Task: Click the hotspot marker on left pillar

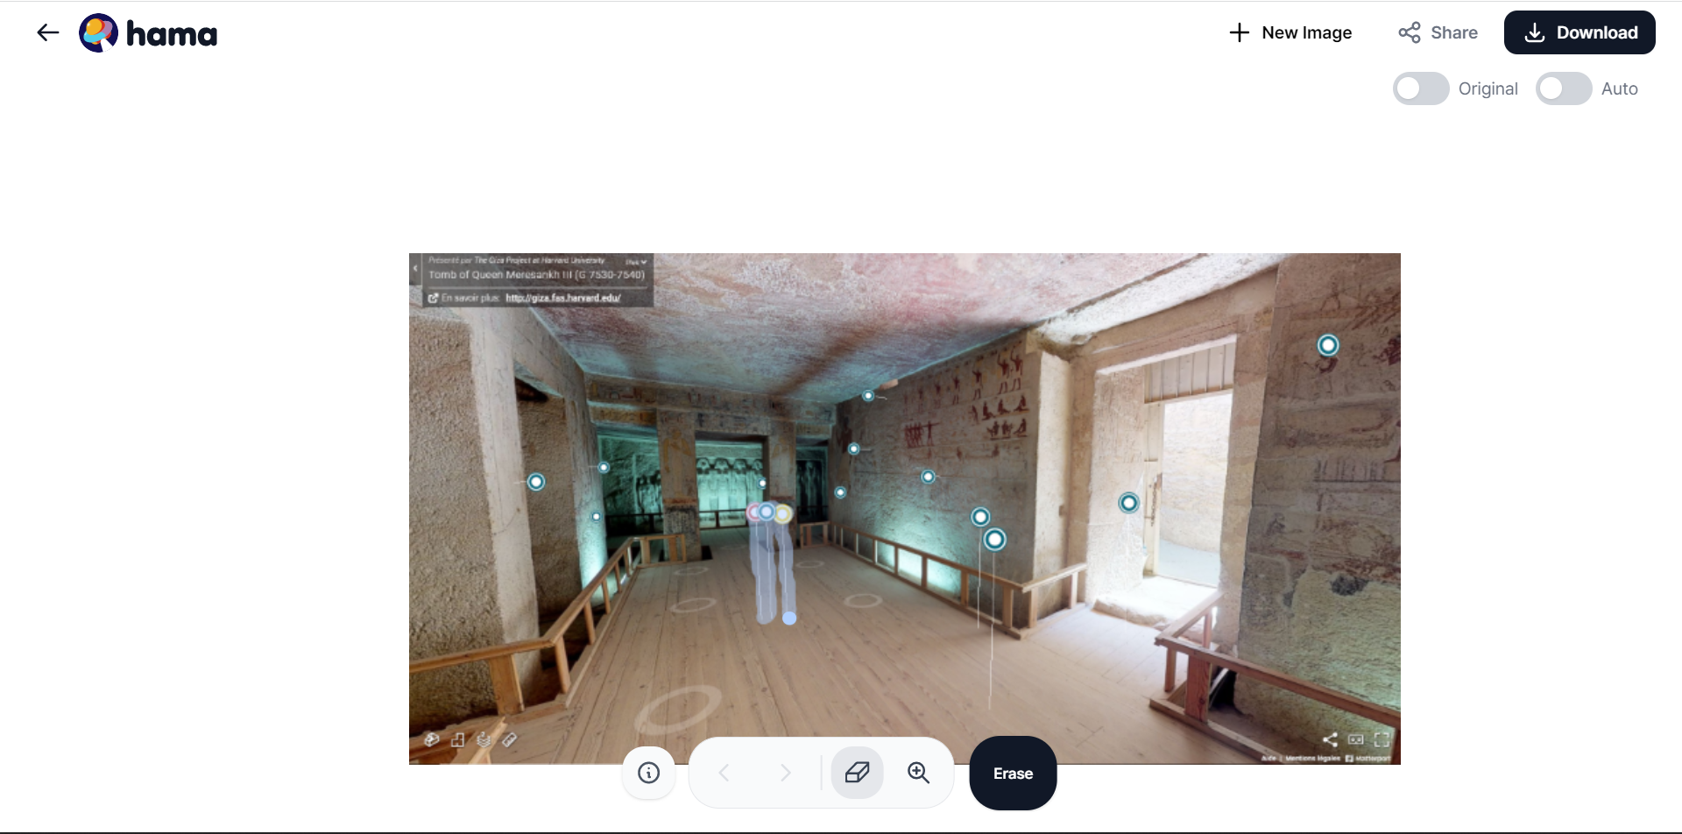Action: 536,482
